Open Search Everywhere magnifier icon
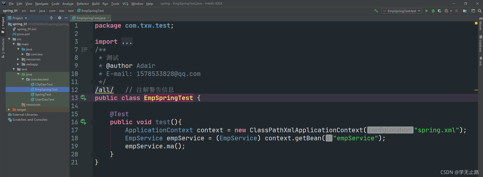 (480, 11)
